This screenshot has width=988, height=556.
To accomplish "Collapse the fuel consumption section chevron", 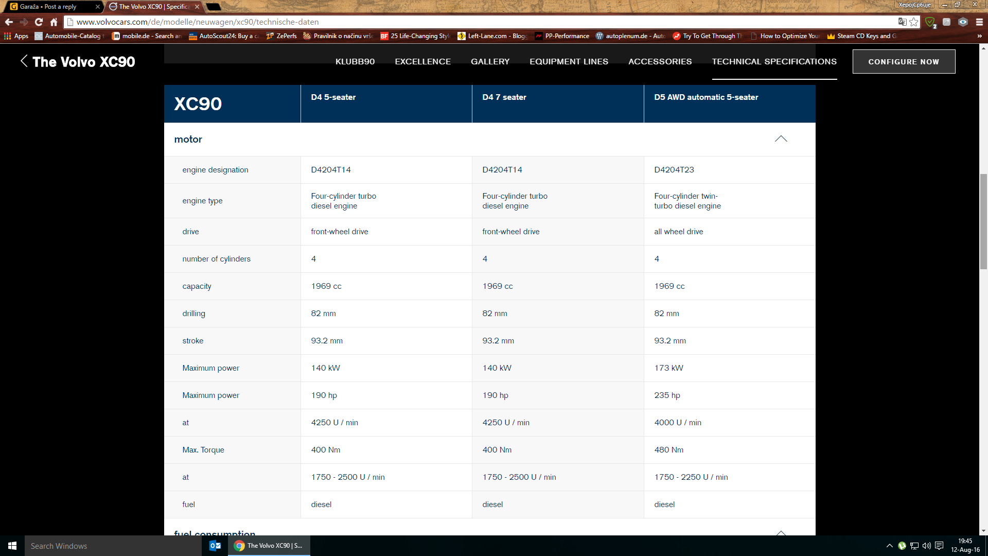I will click(x=781, y=532).
